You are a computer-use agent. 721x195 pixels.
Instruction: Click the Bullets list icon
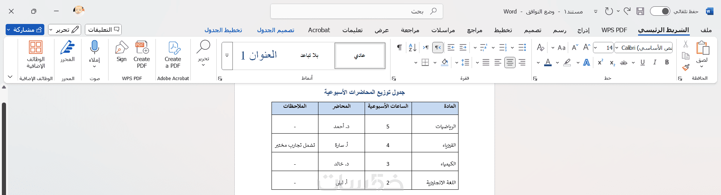coord(522,48)
